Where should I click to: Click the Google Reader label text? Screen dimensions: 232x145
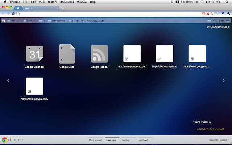100,67
